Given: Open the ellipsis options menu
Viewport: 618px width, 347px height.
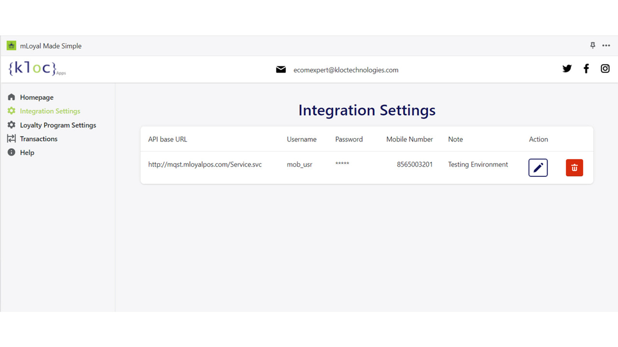Looking at the screenshot, I should [606, 45].
